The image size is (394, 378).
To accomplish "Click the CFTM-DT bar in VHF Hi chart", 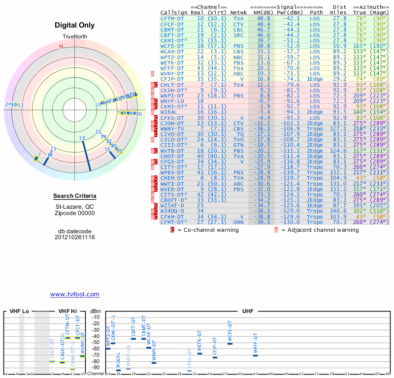I will click(x=67, y=338).
